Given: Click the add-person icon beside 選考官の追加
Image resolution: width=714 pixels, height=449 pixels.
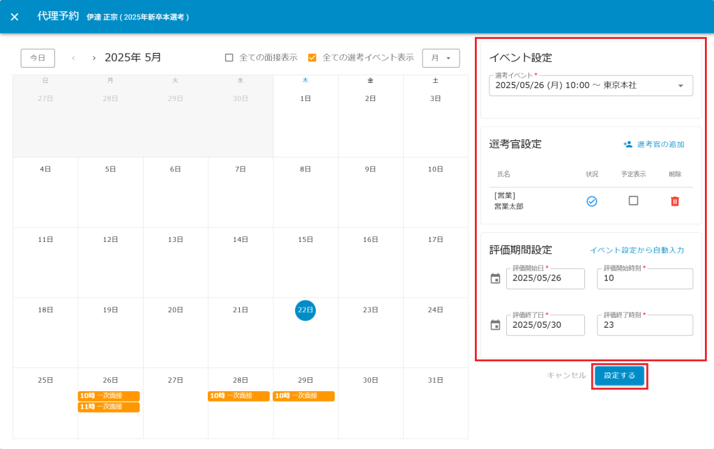Looking at the screenshot, I should pyautogui.click(x=628, y=144).
